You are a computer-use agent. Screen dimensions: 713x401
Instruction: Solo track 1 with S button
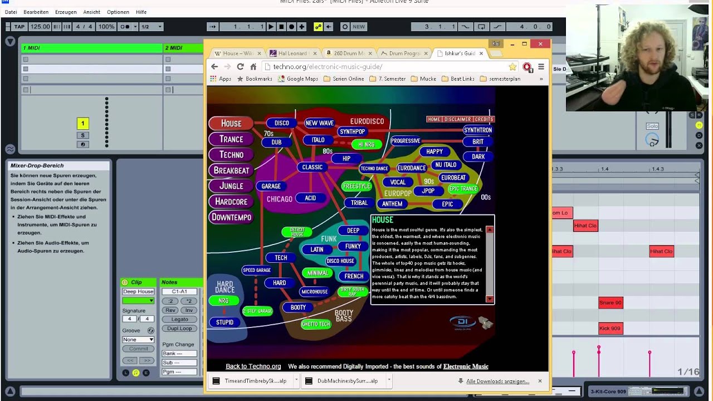82,135
